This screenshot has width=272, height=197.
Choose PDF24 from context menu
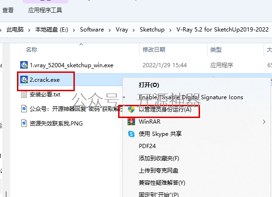(x=147, y=146)
